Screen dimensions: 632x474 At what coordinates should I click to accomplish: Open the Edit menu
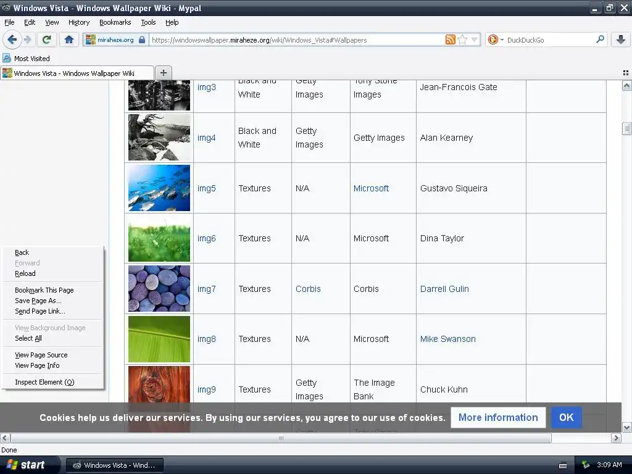(30, 23)
